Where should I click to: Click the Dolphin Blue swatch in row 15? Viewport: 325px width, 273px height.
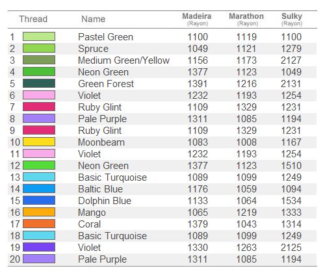click(39, 200)
